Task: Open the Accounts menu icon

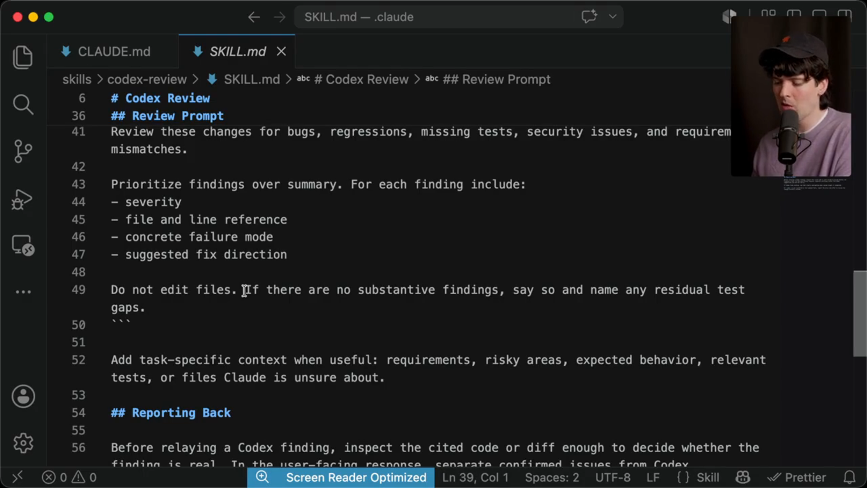Action: point(23,396)
